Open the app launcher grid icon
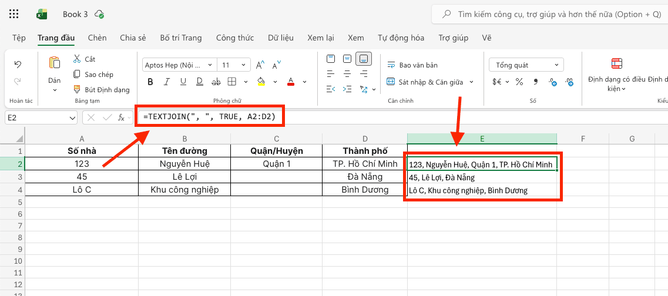This screenshot has width=668, height=296. [14, 14]
